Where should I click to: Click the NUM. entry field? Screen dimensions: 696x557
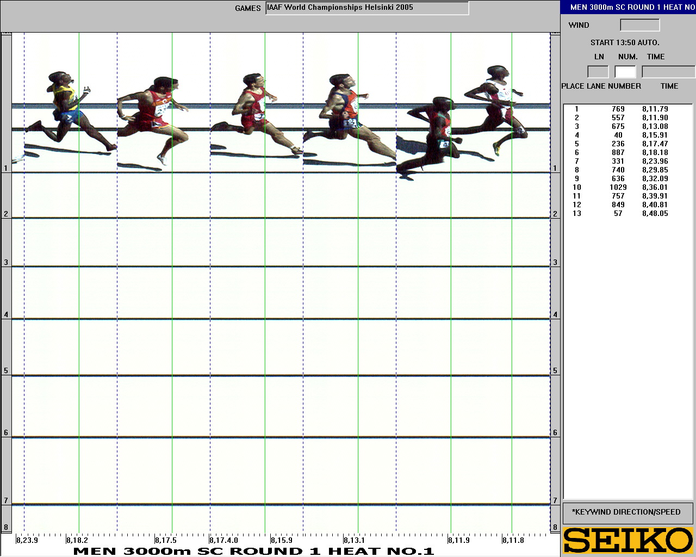[625, 72]
